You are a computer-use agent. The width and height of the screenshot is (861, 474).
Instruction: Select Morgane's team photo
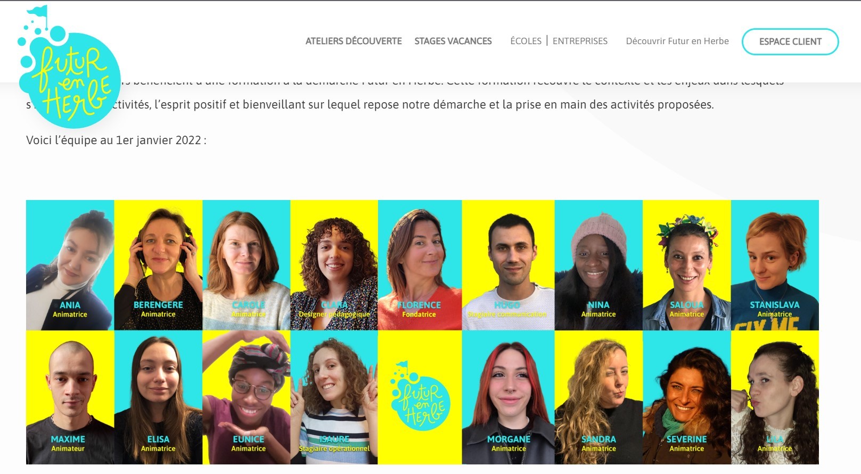(508, 397)
